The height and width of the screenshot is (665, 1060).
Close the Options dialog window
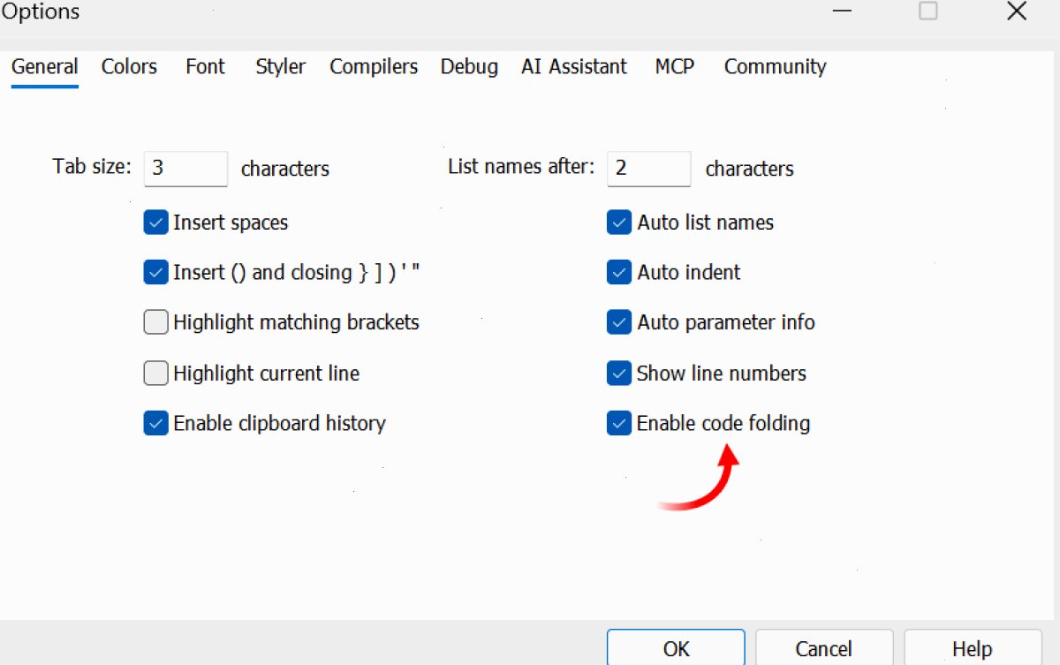pyautogui.click(x=1018, y=11)
